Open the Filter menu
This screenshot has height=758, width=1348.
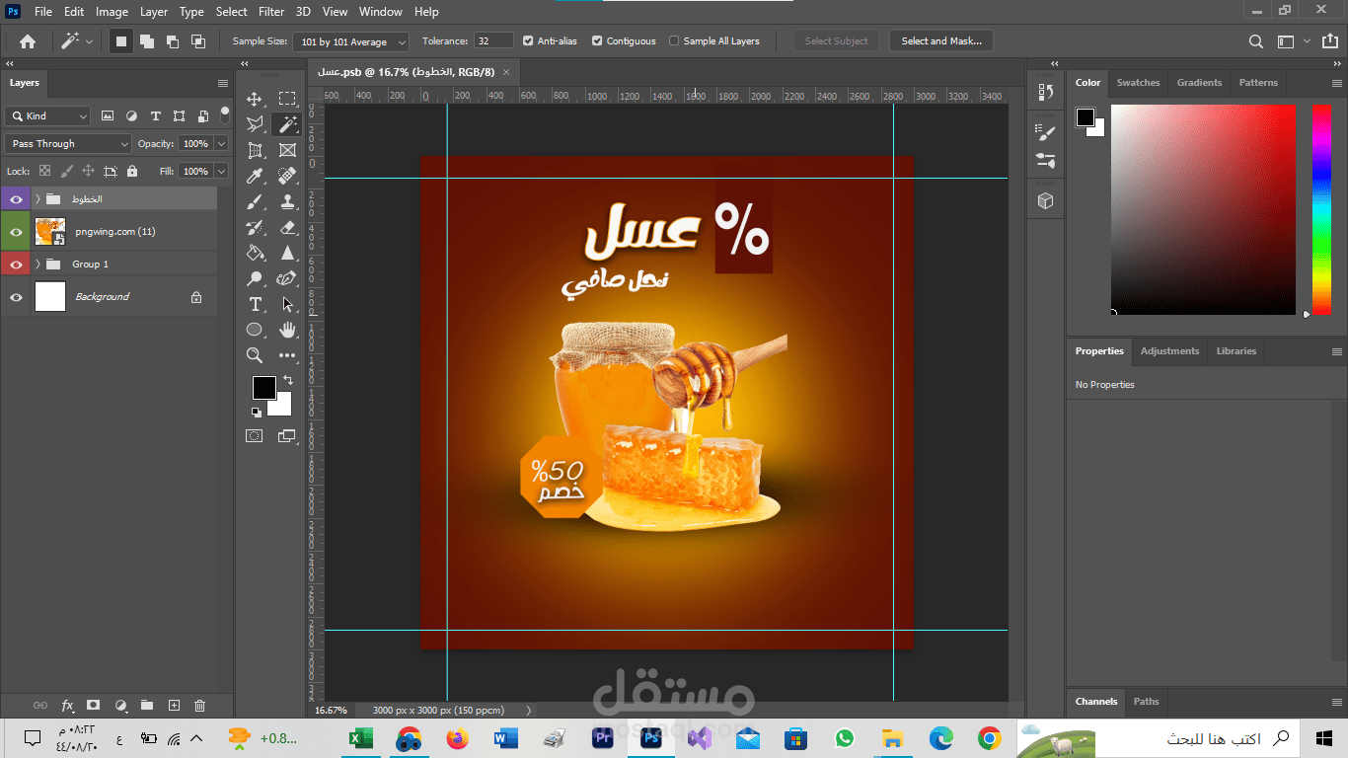pyautogui.click(x=271, y=12)
